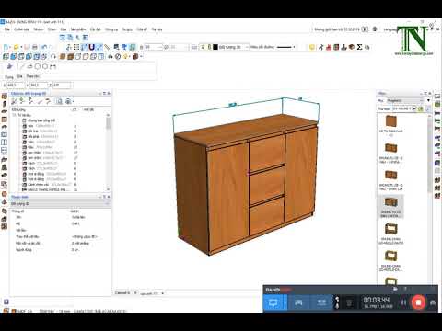
Task: Select Bandicam game recording mode
Action: tap(298, 302)
